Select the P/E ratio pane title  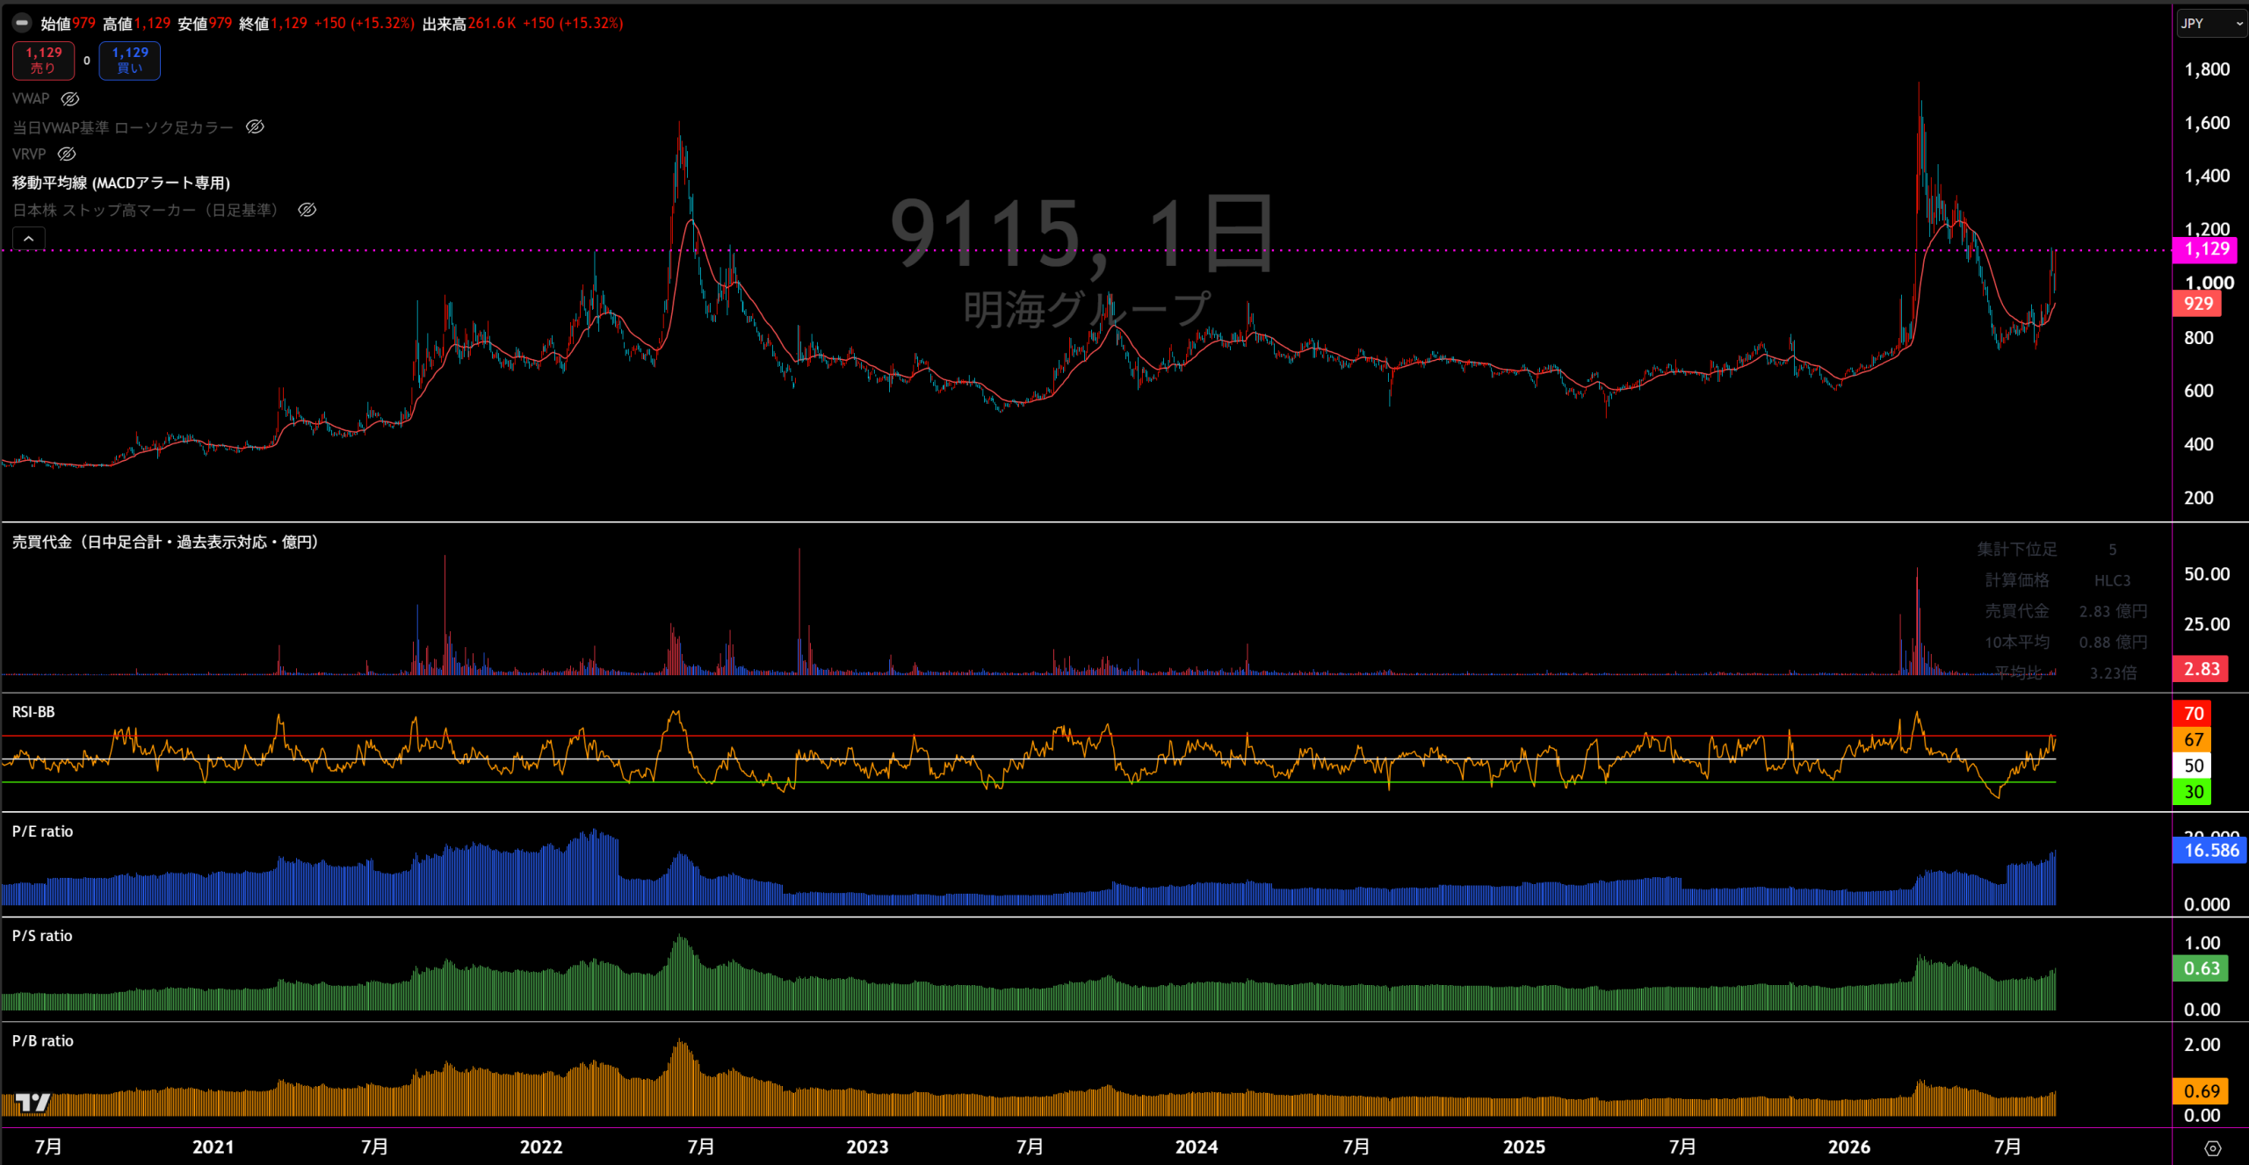click(x=43, y=831)
